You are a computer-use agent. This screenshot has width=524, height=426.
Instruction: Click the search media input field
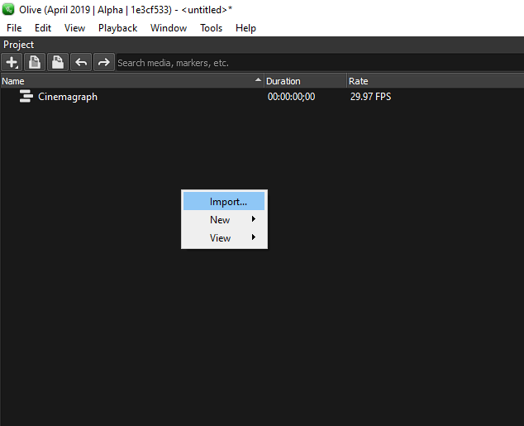click(x=320, y=63)
